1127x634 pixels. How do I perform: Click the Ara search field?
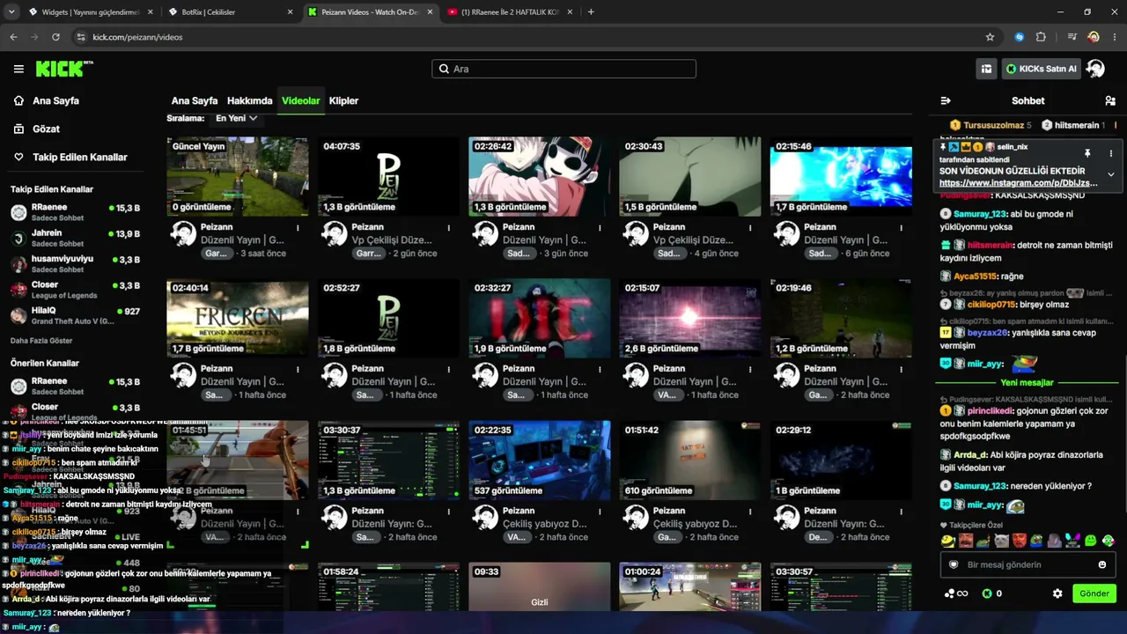pos(563,69)
